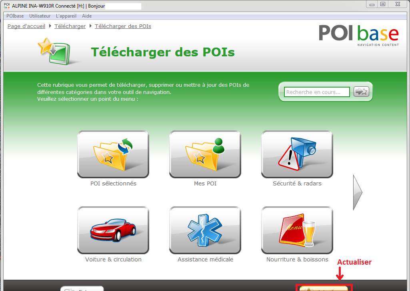This screenshot has height=291, width=410.
Task: Click the highlighted Actualiser button
Action: tap(324, 288)
